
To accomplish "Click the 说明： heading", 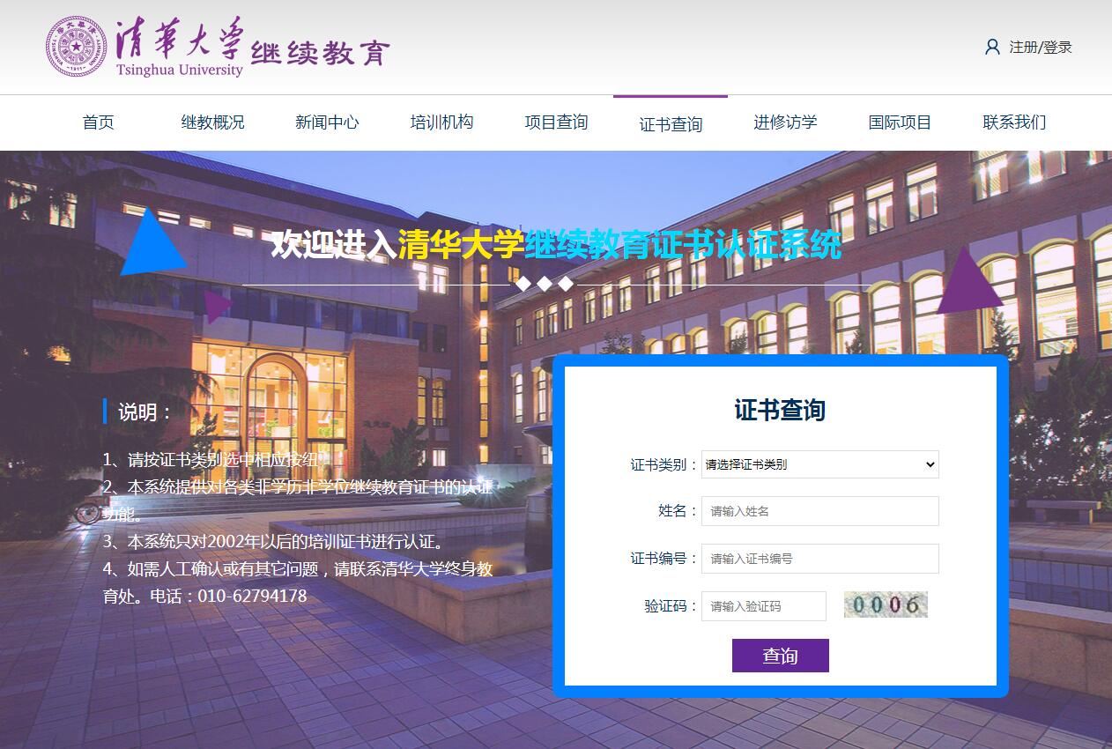I will pyautogui.click(x=145, y=412).
